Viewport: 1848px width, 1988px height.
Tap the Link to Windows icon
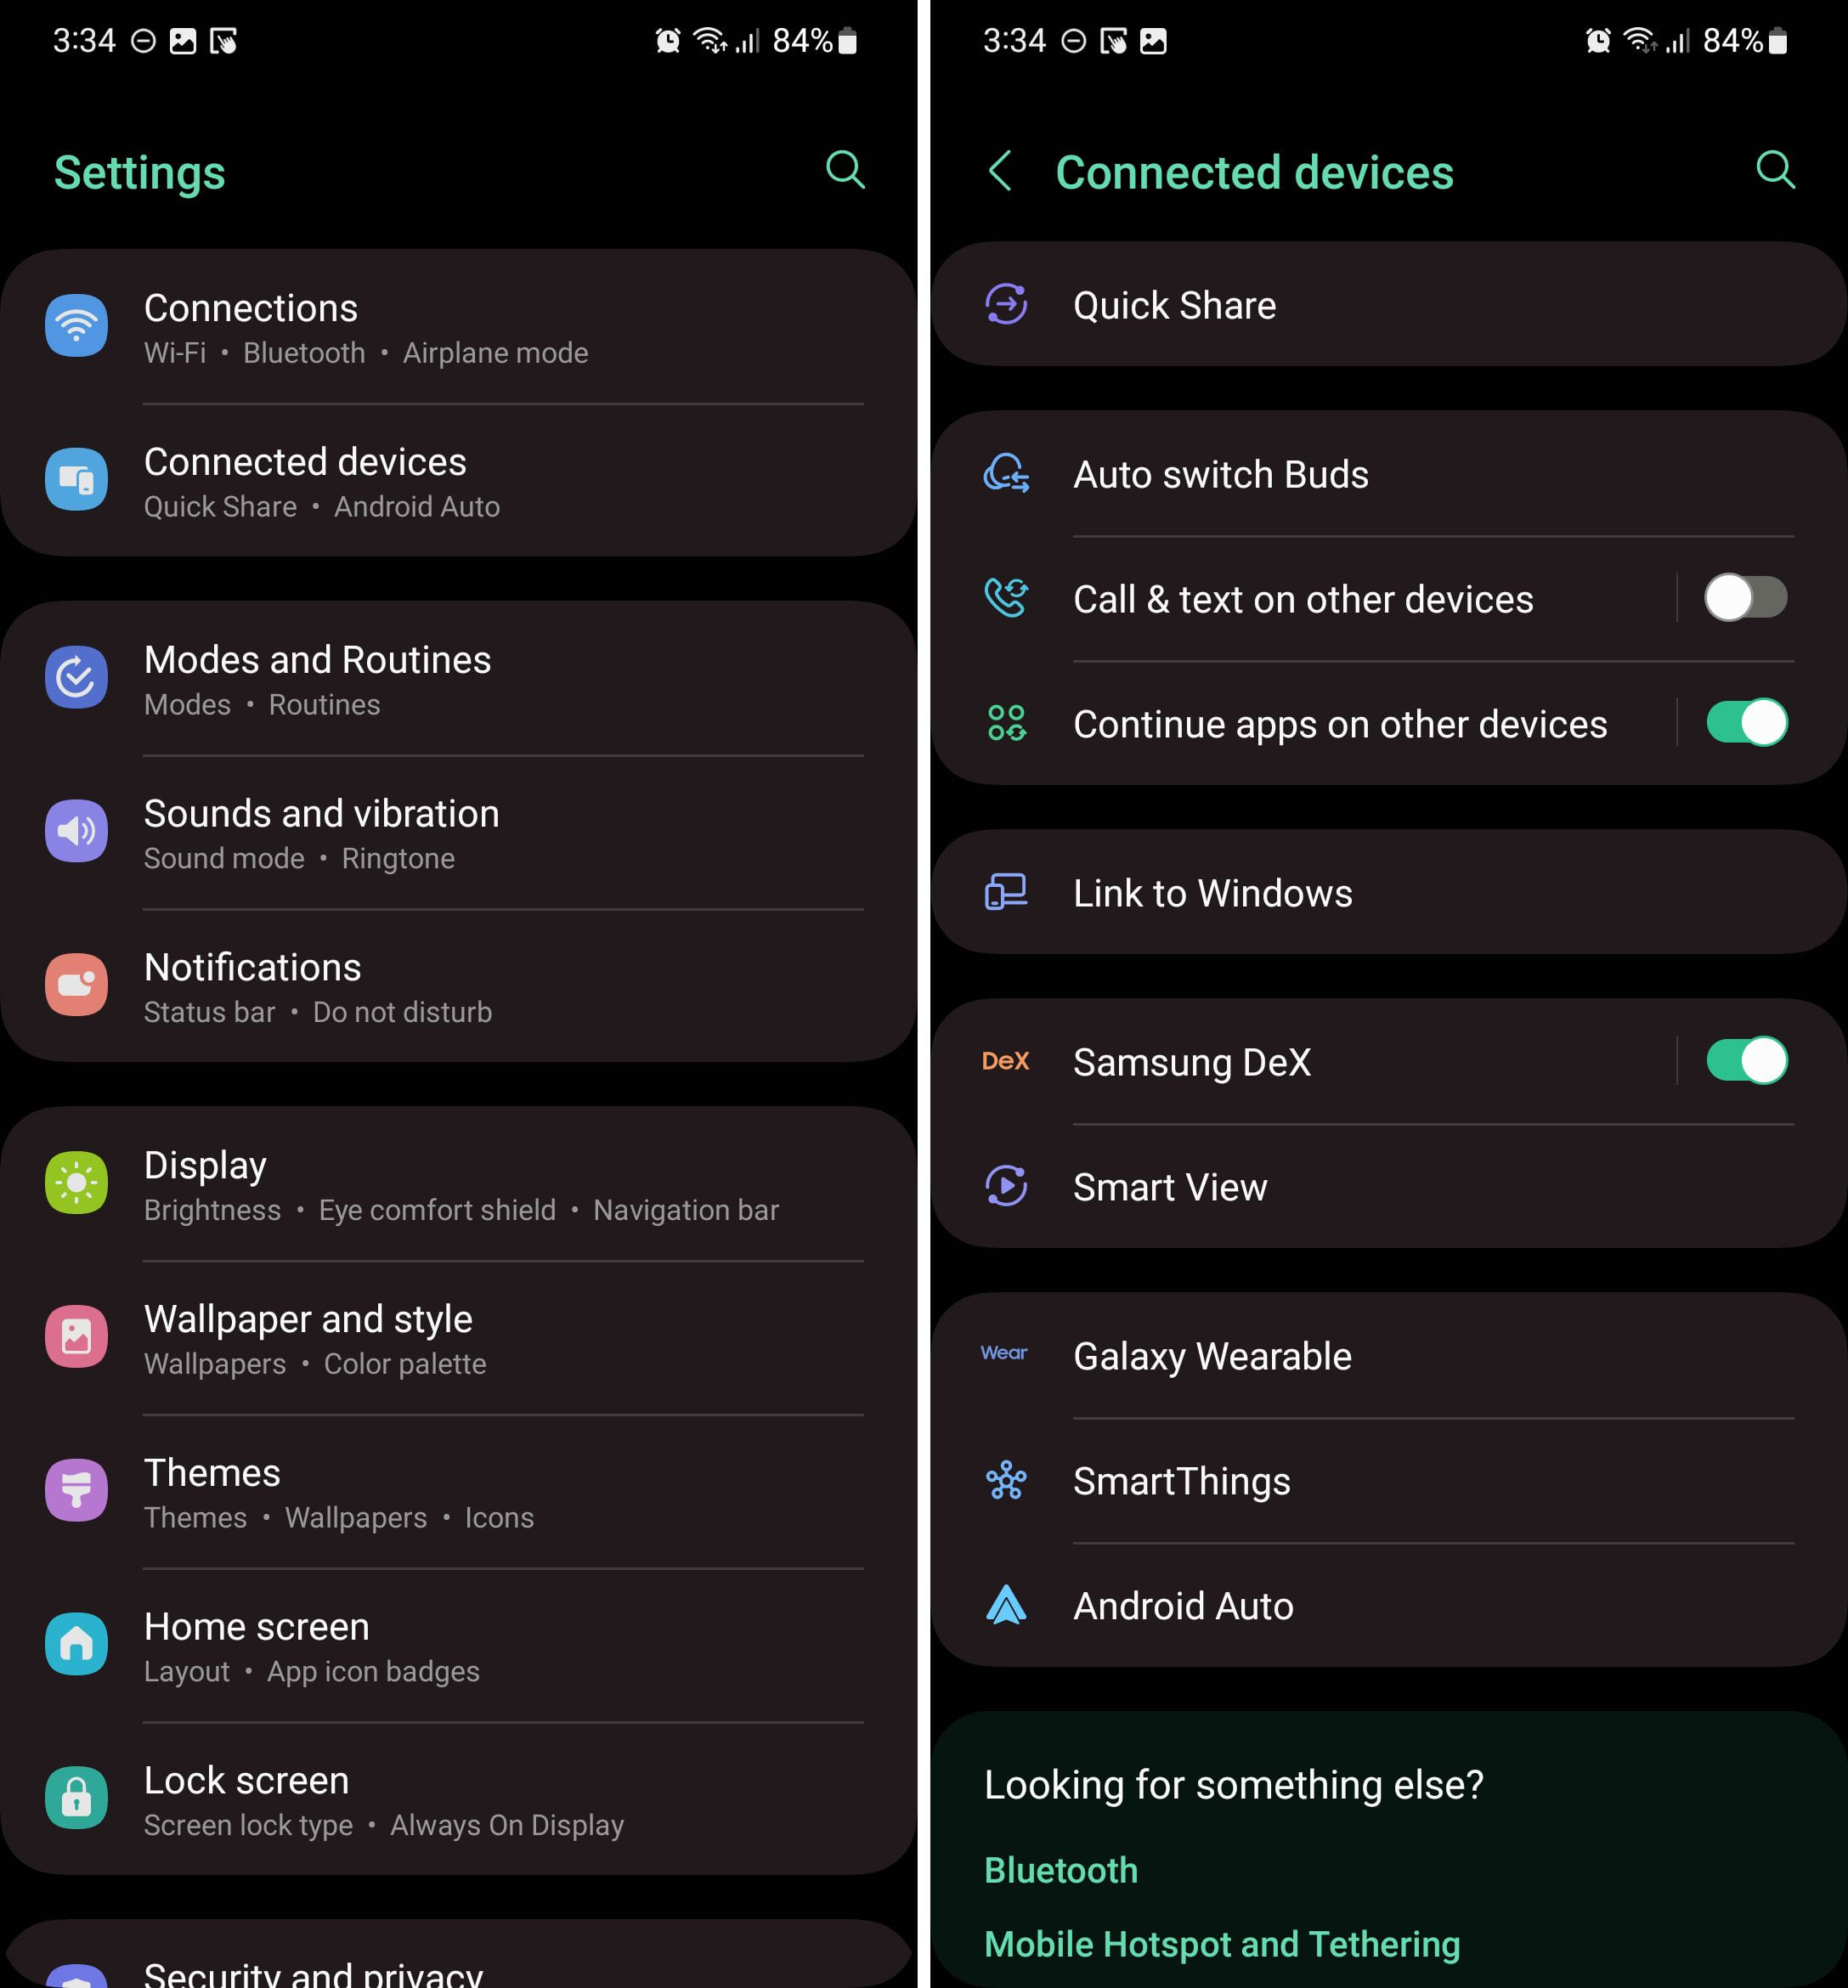click(x=1006, y=892)
